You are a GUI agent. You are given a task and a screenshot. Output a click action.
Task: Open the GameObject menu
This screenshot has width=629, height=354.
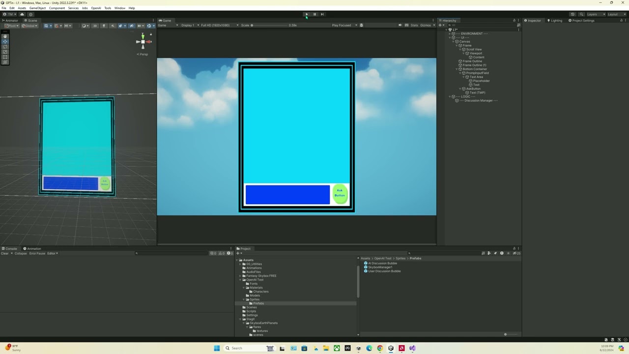(37, 8)
